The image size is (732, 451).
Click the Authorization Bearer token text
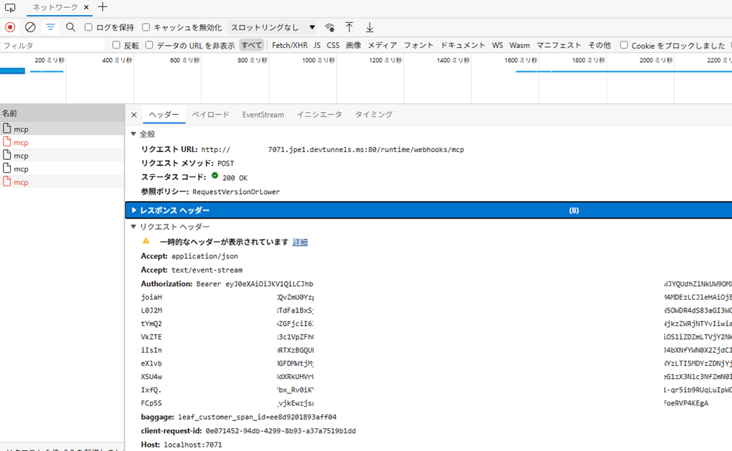coord(254,284)
